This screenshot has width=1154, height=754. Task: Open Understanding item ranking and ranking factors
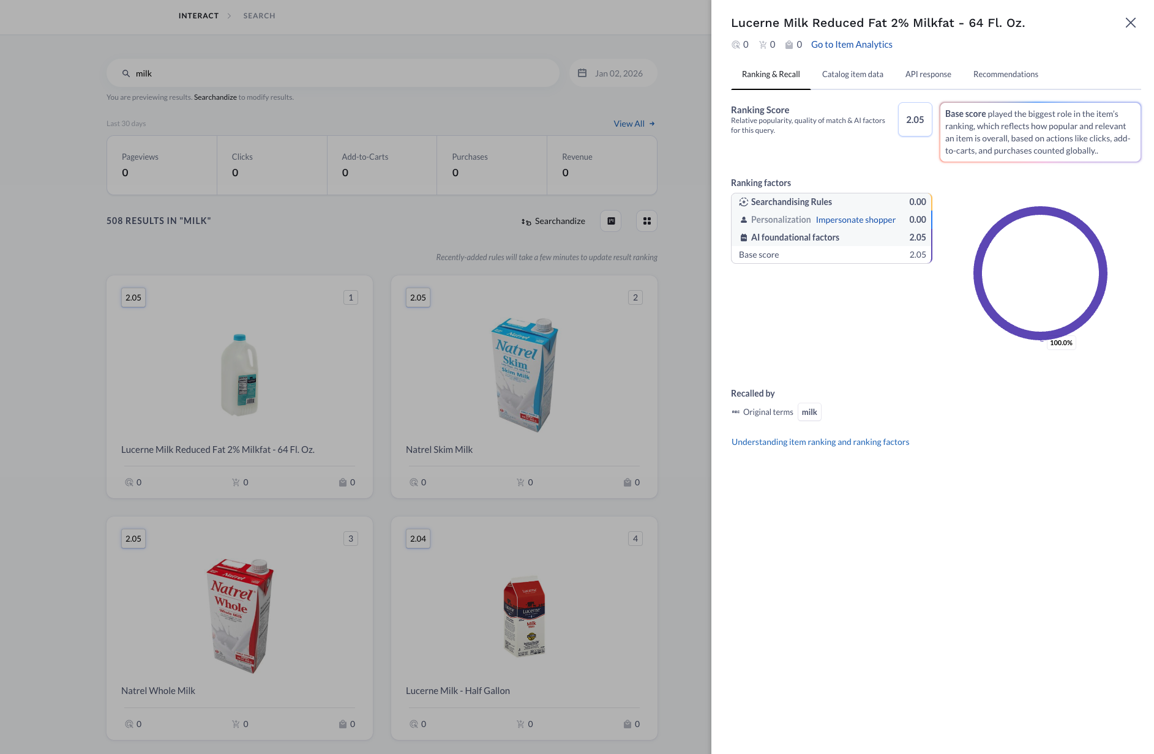click(820, 442)
